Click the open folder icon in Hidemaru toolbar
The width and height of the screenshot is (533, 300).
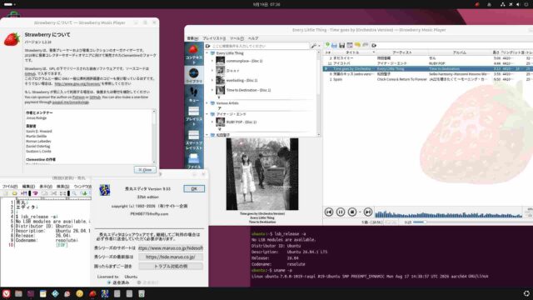click(x=14, y=193)
